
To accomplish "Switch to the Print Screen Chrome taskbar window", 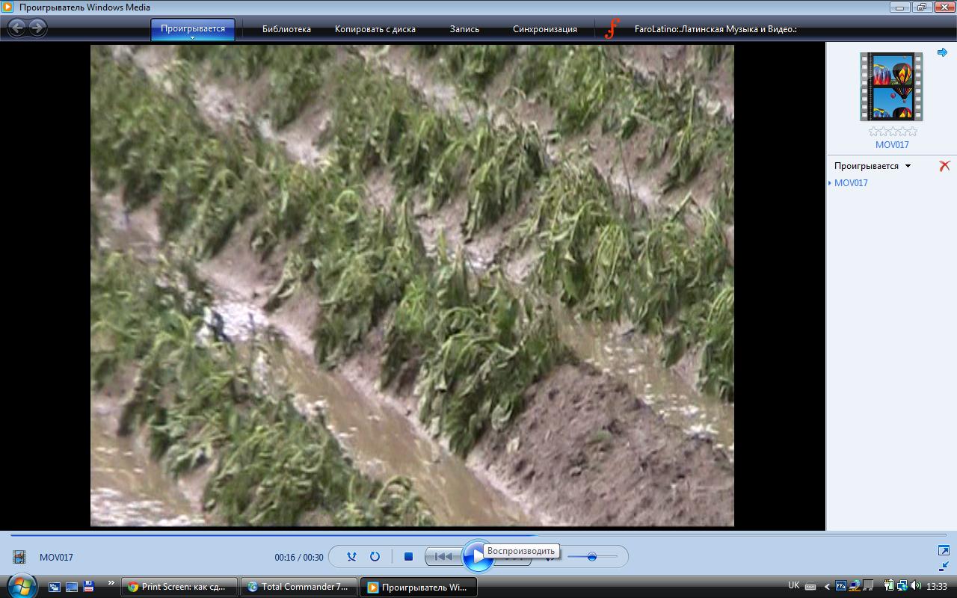I will click(179, 587).
